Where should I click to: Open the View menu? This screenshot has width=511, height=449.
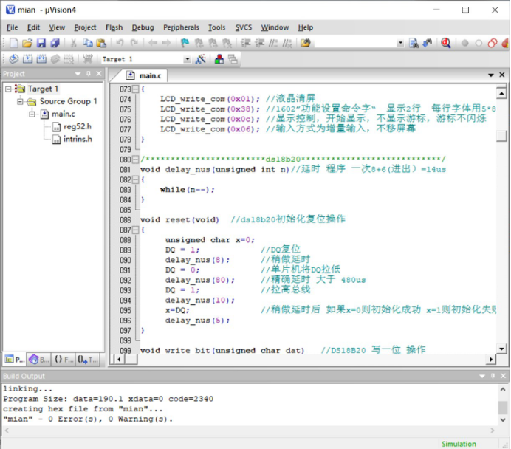pos(57,27)
